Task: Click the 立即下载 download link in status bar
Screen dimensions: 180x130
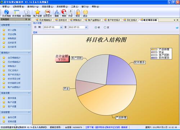Action: [x=106, y=127]
